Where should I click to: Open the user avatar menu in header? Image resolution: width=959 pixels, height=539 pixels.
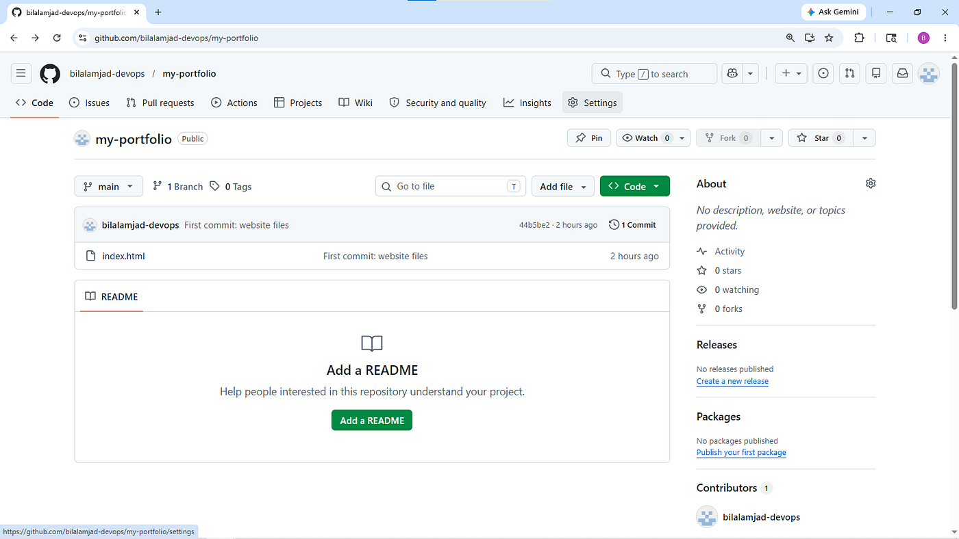click(x=928, y=74)
